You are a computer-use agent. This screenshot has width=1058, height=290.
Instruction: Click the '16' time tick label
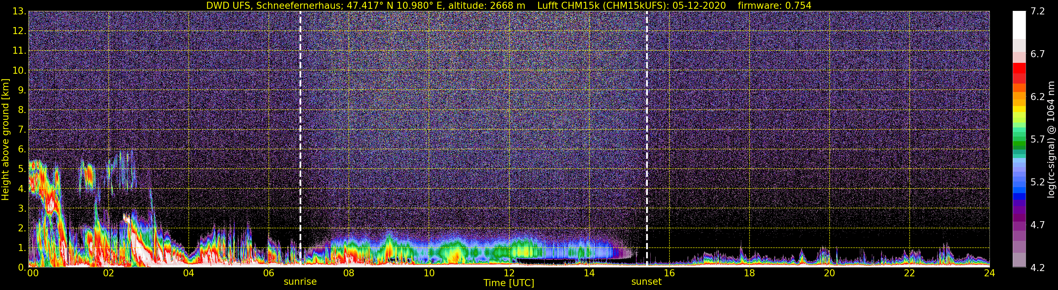click(669, 273)
